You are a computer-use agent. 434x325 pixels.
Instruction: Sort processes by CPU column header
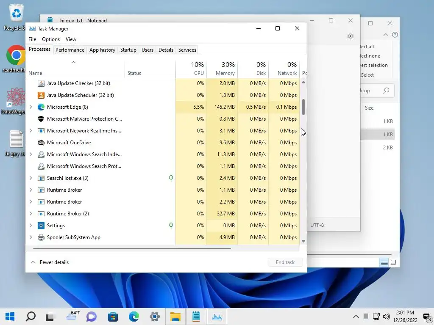pos(191,69)
